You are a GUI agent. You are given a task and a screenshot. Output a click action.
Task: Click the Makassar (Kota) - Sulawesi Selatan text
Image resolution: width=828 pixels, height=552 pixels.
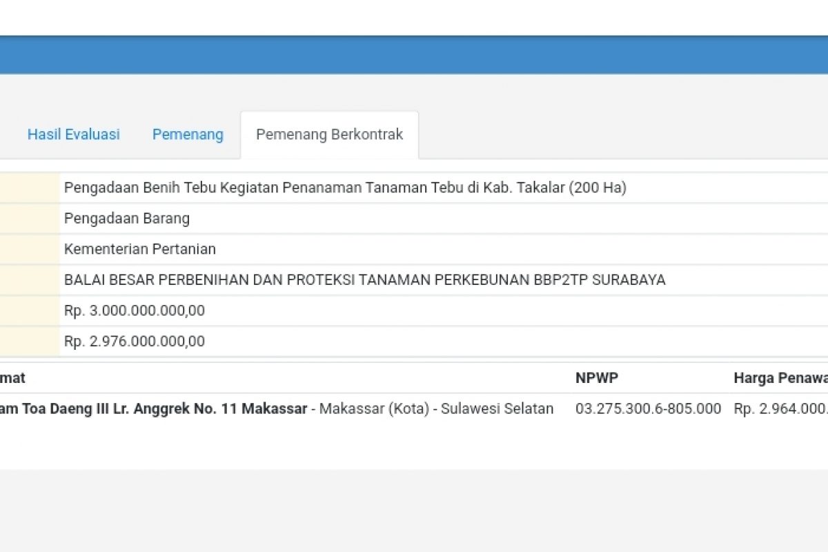click(436, 408)
